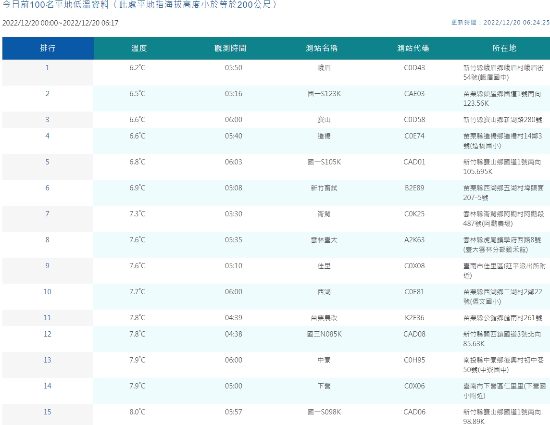Click observation time 05:16

coord(233,94)
